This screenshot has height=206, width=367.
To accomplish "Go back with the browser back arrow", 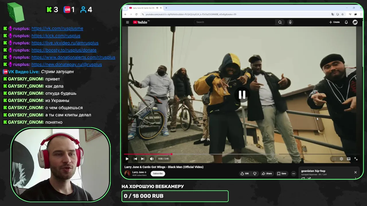I will coord(126,14).
